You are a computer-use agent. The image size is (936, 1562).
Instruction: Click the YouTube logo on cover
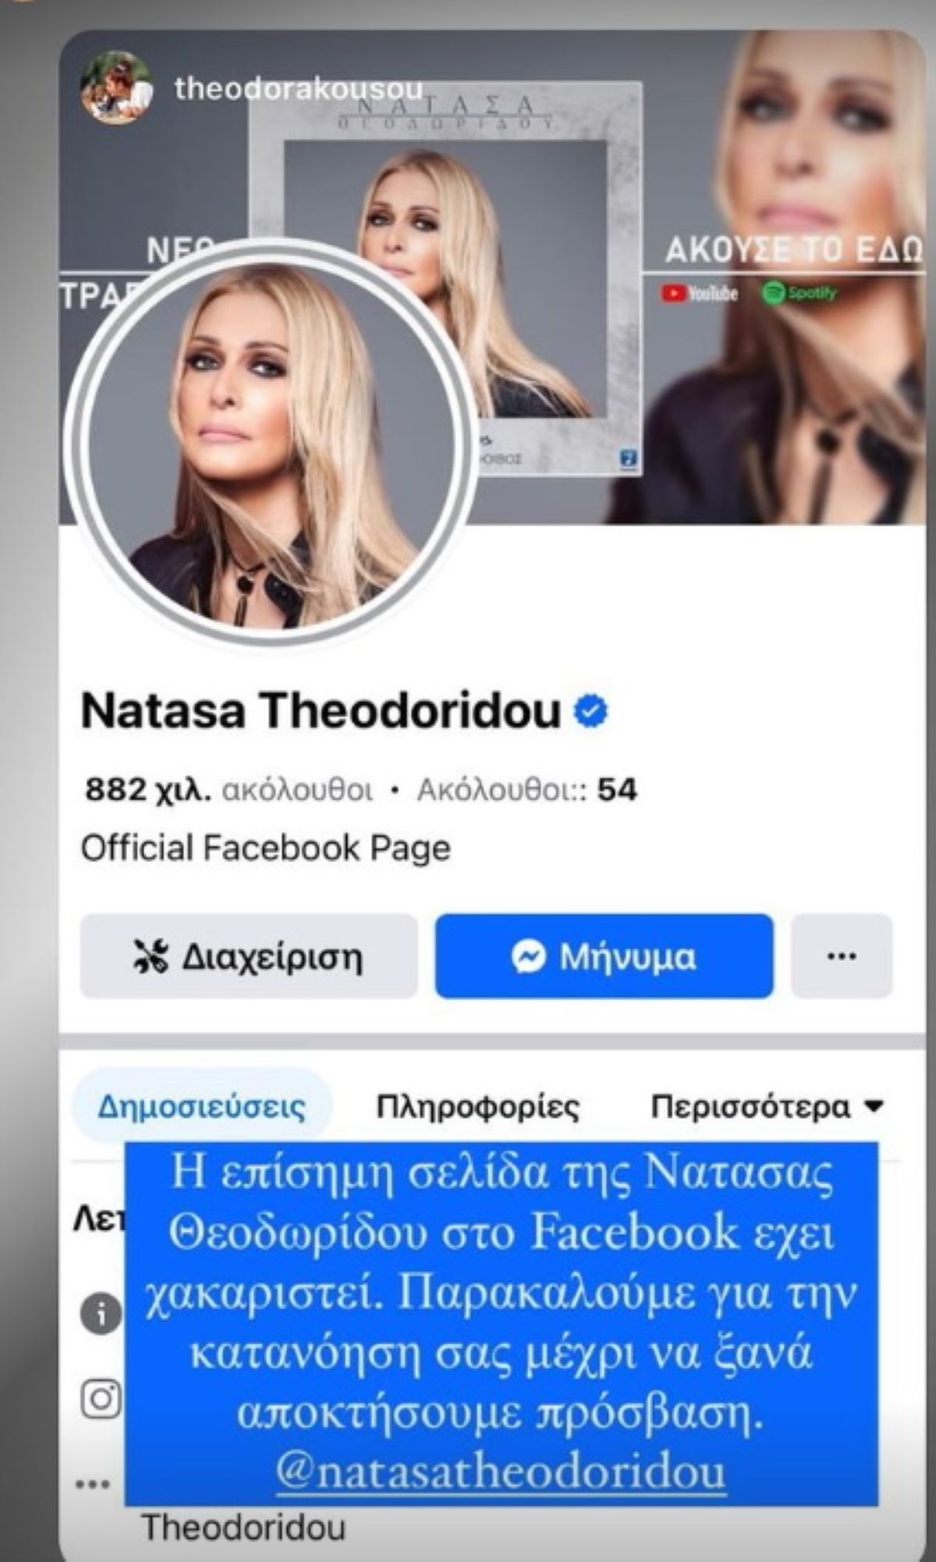699,294
